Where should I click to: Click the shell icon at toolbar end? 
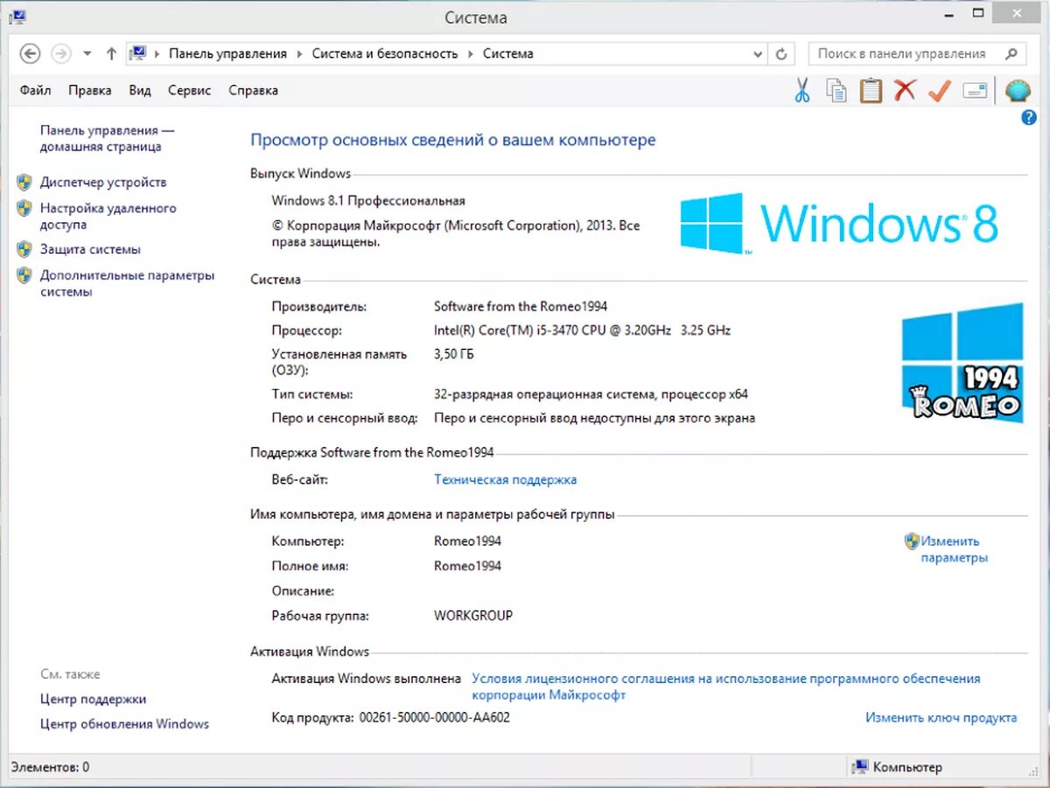[x=1018, y=90]
